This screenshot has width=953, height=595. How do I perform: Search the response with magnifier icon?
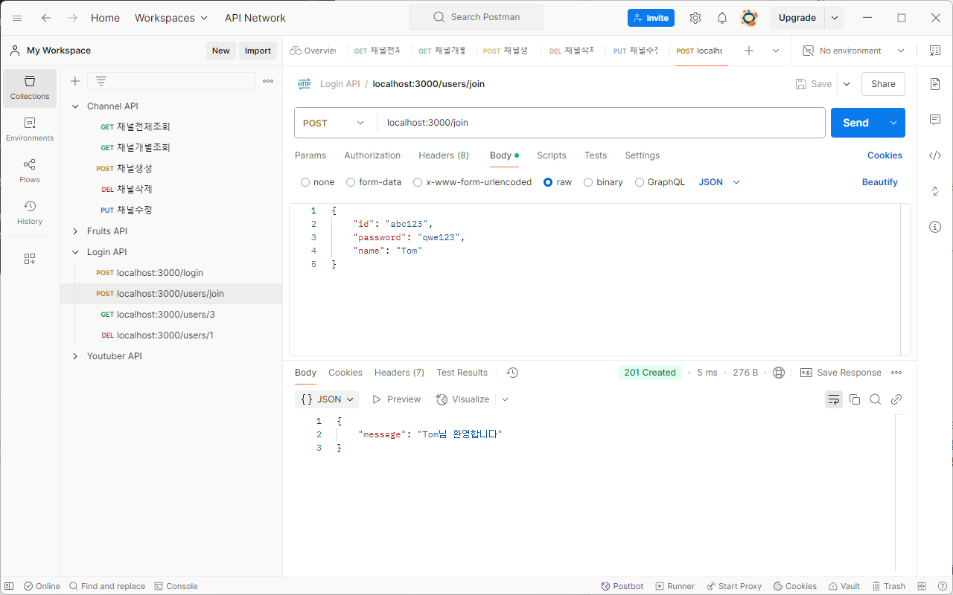point(876,399)
